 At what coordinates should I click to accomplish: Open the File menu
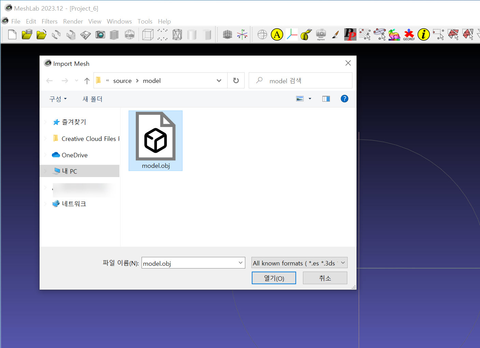tap(16, 21)
